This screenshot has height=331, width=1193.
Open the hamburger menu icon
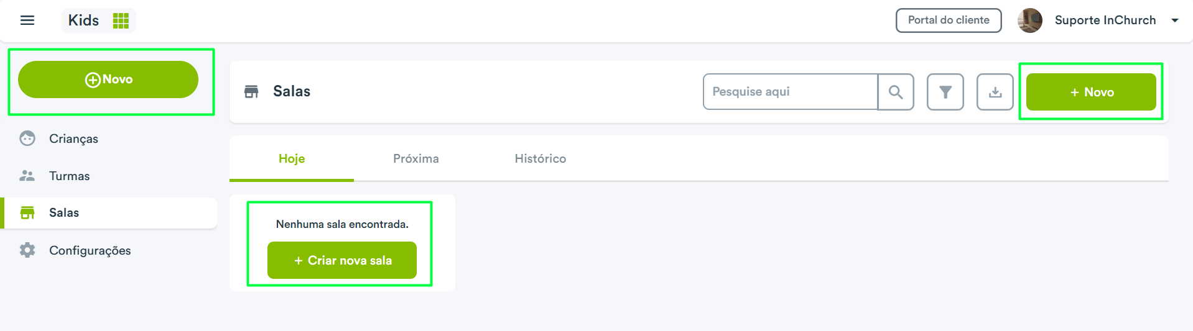(27, 20)
